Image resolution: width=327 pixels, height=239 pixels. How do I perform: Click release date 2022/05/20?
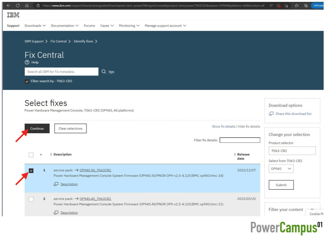pos(246,199)
